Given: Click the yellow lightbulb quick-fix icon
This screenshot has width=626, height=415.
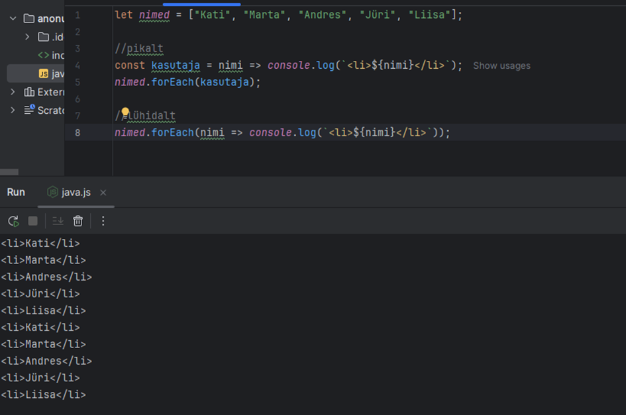Looking at the screenshot, I should pyautogui.click(x=125, y=114).
